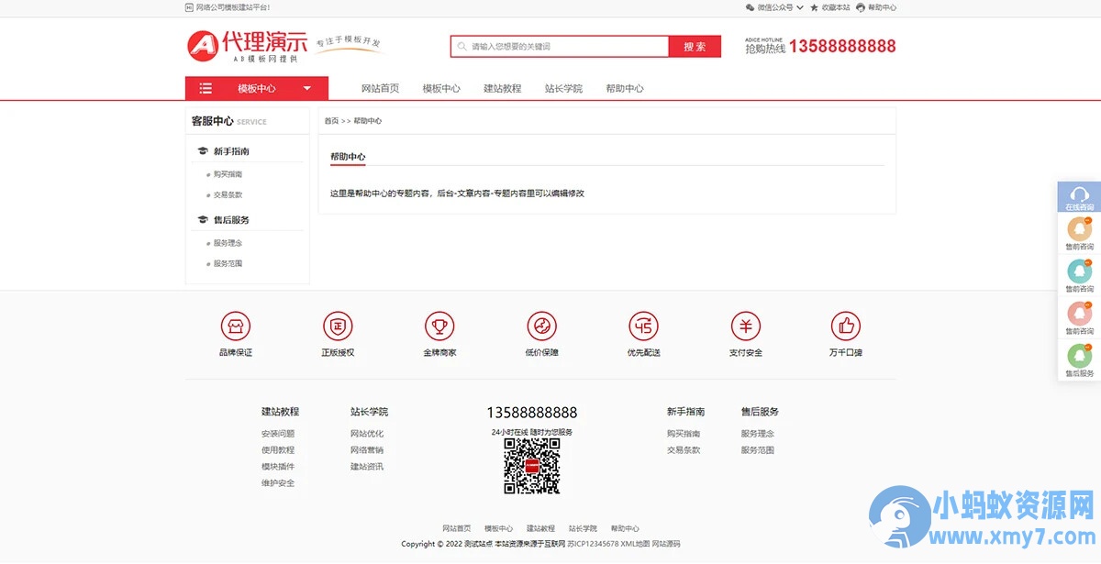This screenshot has width=1101, height=564.
Task: Open 建站教程 in main navigation
Action: (503, 89)
